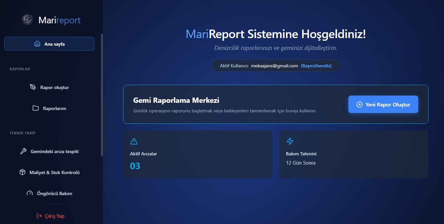Click the Aktif Kullanıcı: label

[x=234, y=66]
